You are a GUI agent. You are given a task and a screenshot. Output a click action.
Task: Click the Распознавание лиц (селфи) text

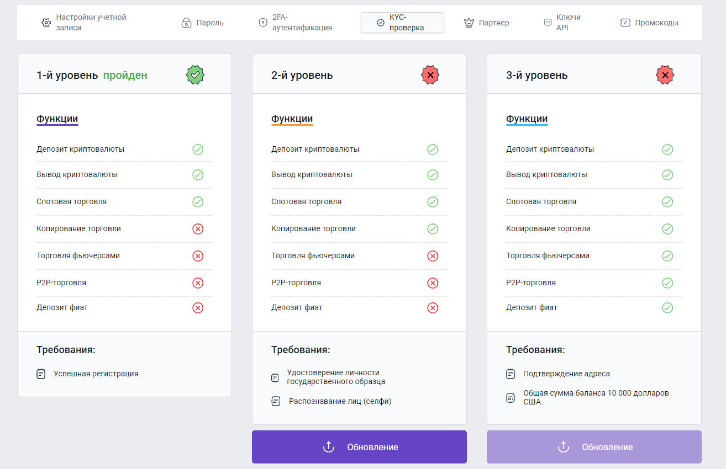[x=340, y=402]
